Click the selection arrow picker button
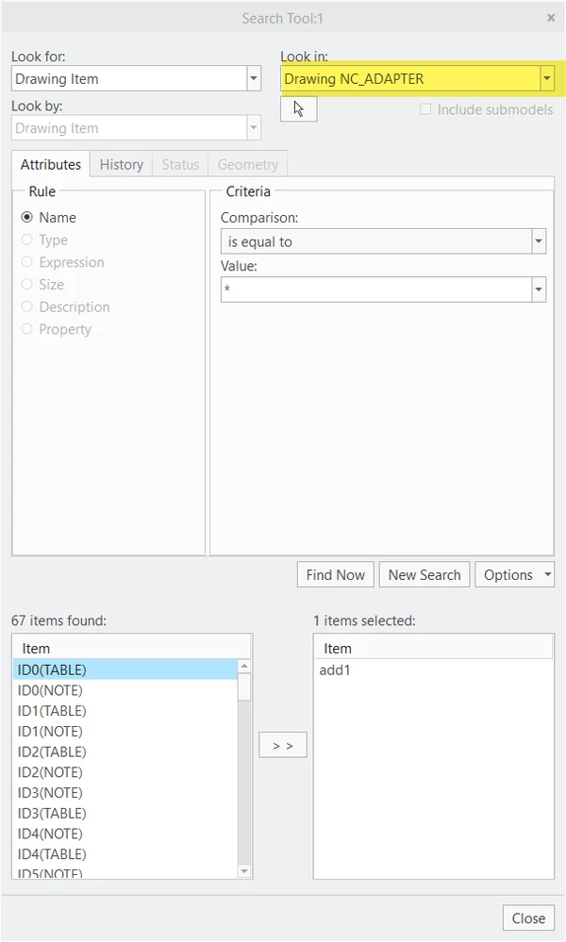Screen dimensions: 566x942 point(299,109)
